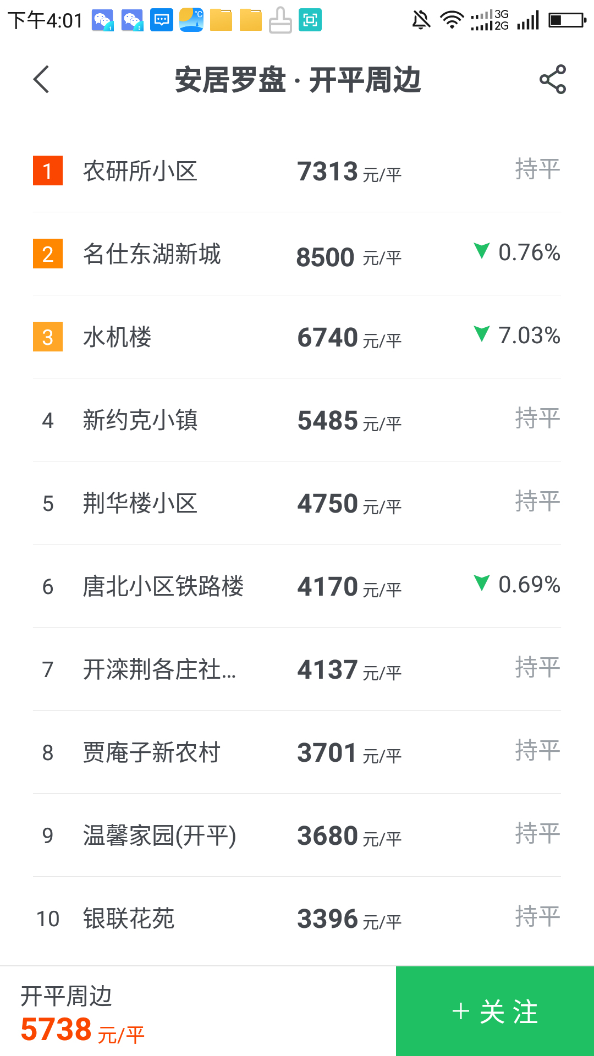Tap the share icon
This screenshot has height=1056, width=594.
[552, 80]
